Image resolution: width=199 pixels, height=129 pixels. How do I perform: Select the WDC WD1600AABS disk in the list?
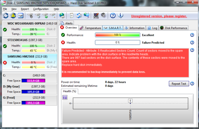click(x=29, y=23)
